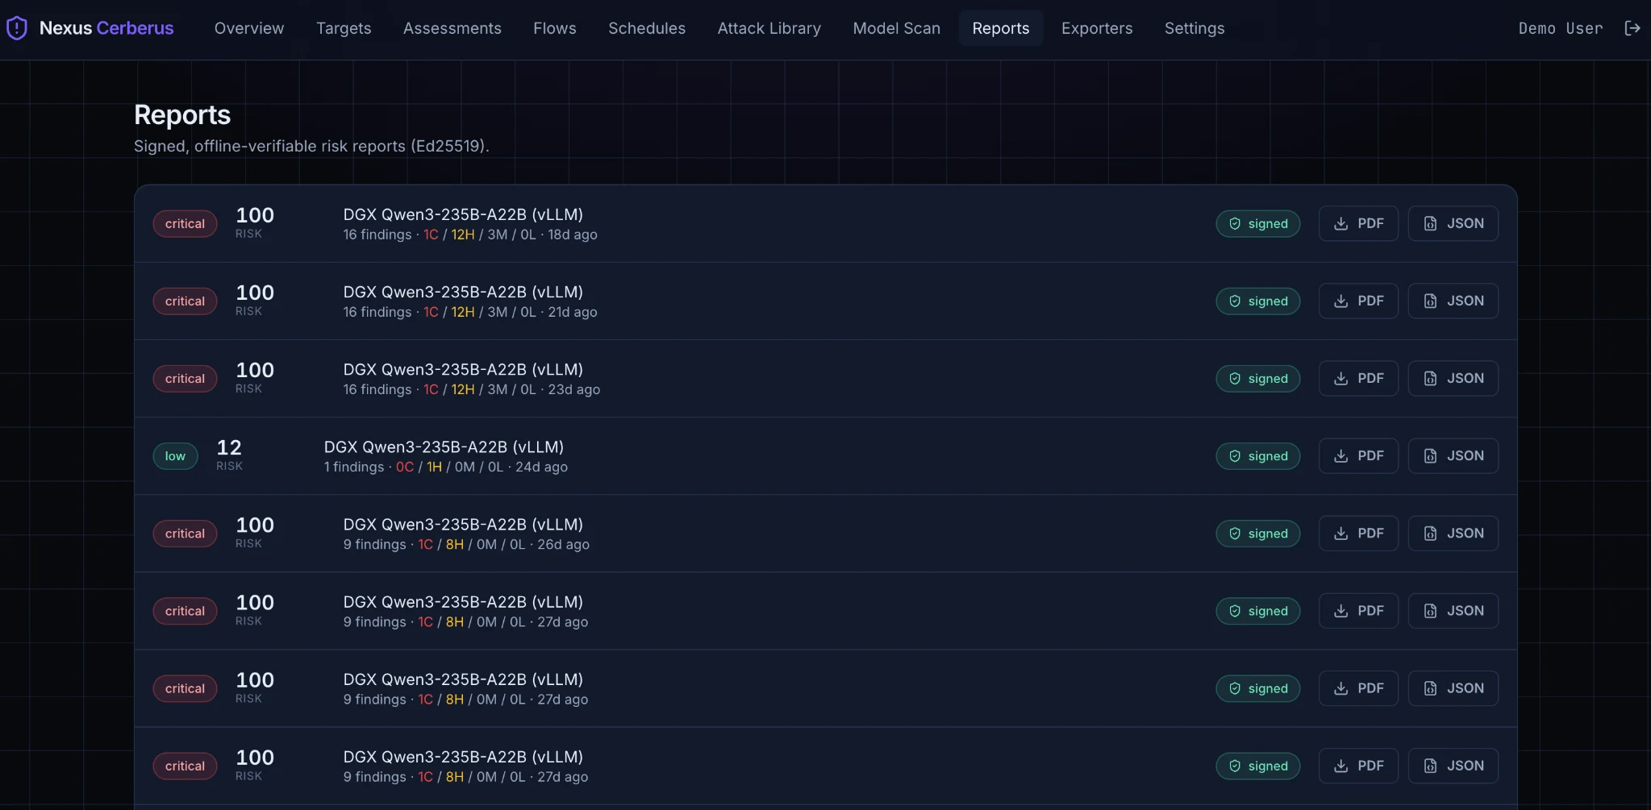Screen dimensions: 1651x810
Task: Click the signed badge on the 21d ago report
Action: (1258, 301)
